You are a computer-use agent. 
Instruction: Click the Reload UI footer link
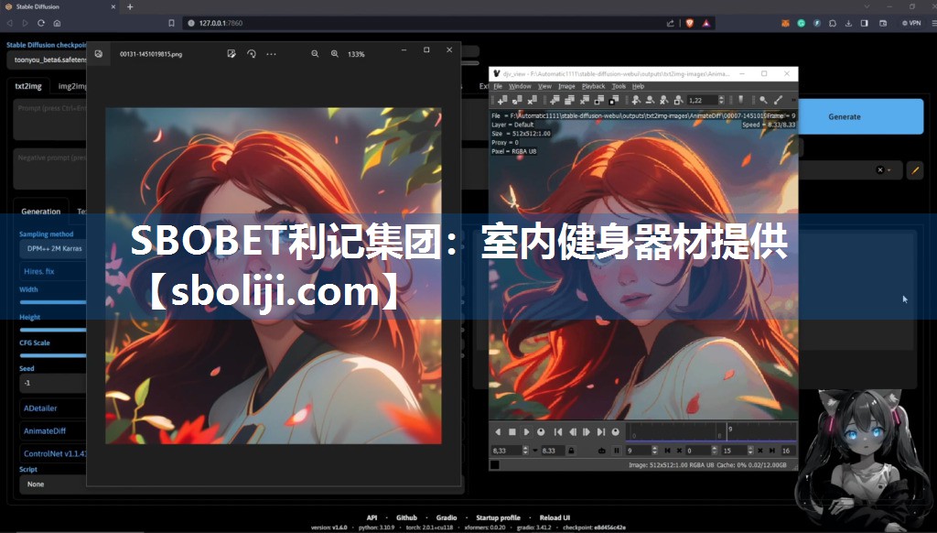click(x=555, y=517)
